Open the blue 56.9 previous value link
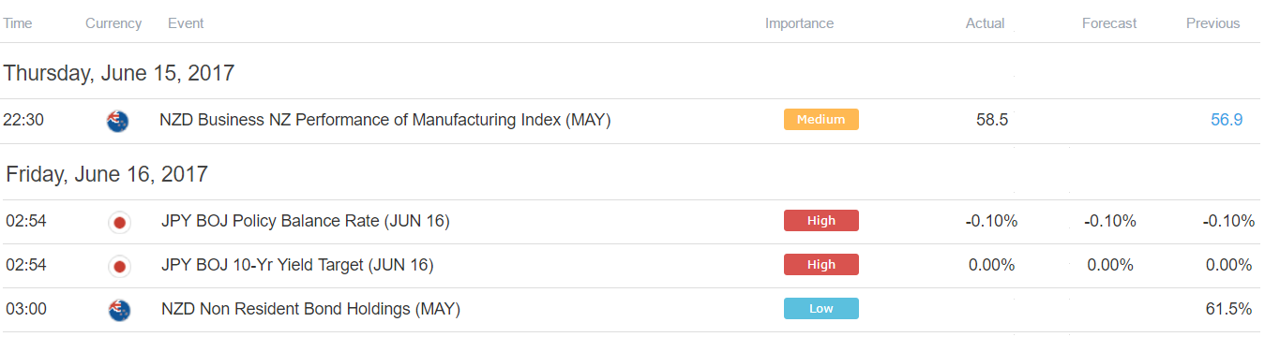Image resolution: width=1265 pixels, height=337 pixels. (x=1227, y=120)
